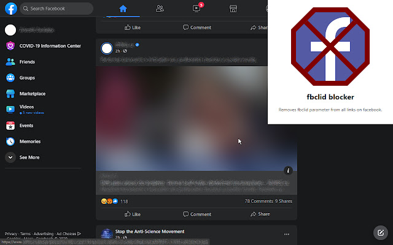Click the Marketplace storefront sidebar icon
393x245 pixels.
pos(10,94)
